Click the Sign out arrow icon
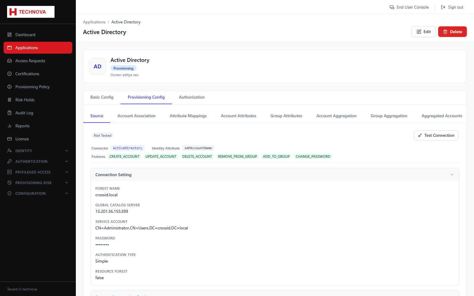The width and height of the screenshot is (474, 296). (443, 7)
